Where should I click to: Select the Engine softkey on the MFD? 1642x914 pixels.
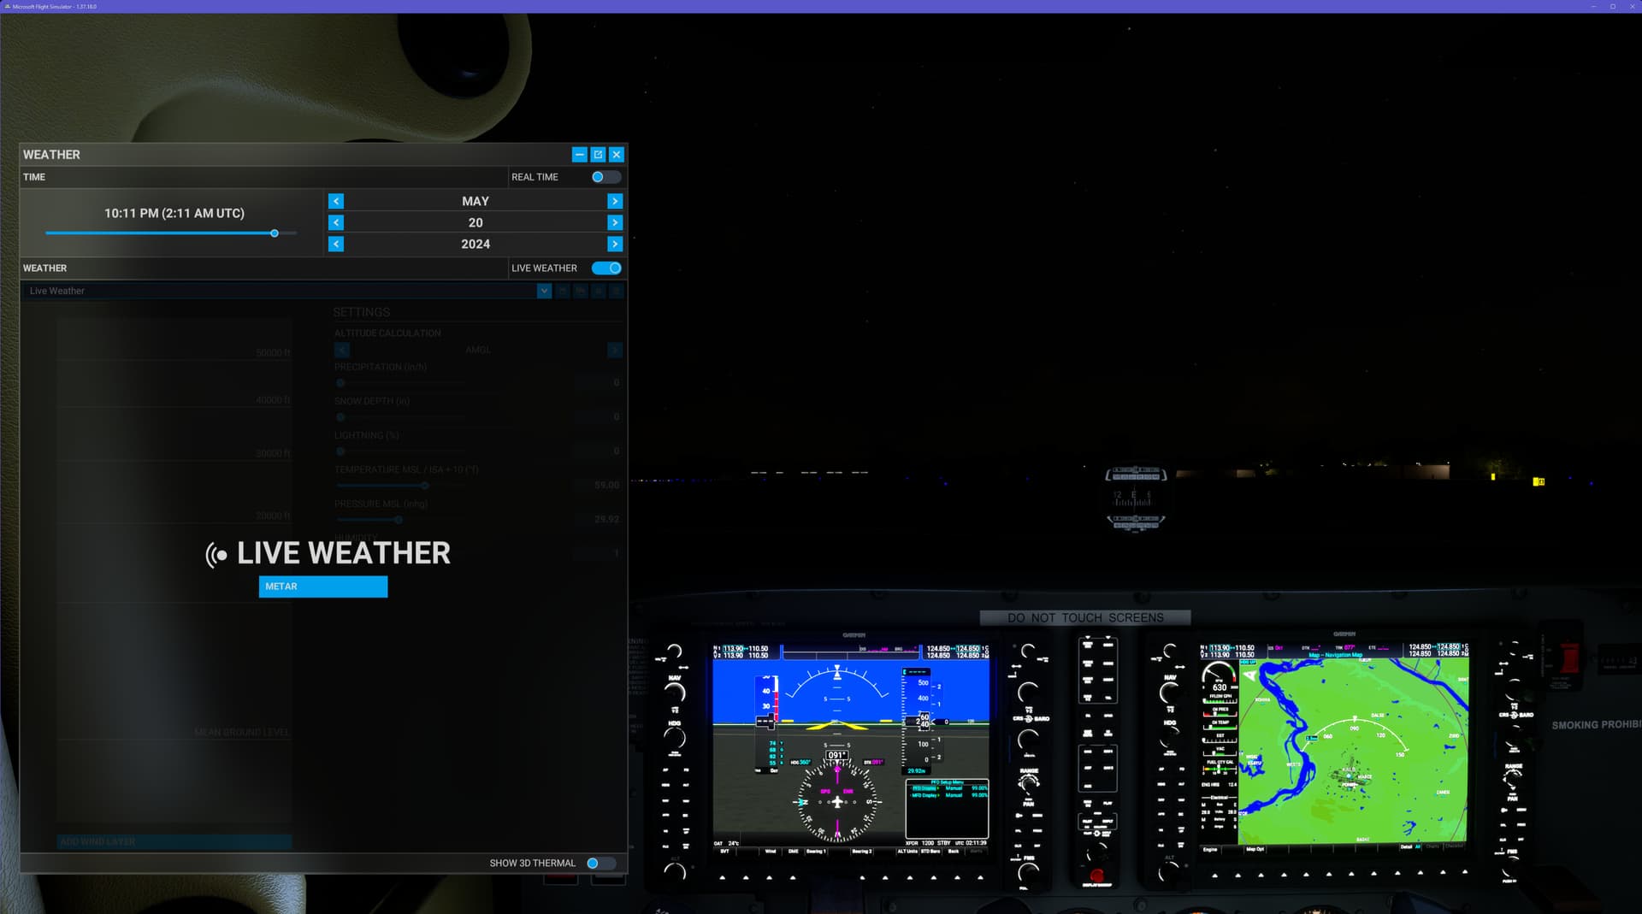pyautogui.click(x=1212, y=849)
